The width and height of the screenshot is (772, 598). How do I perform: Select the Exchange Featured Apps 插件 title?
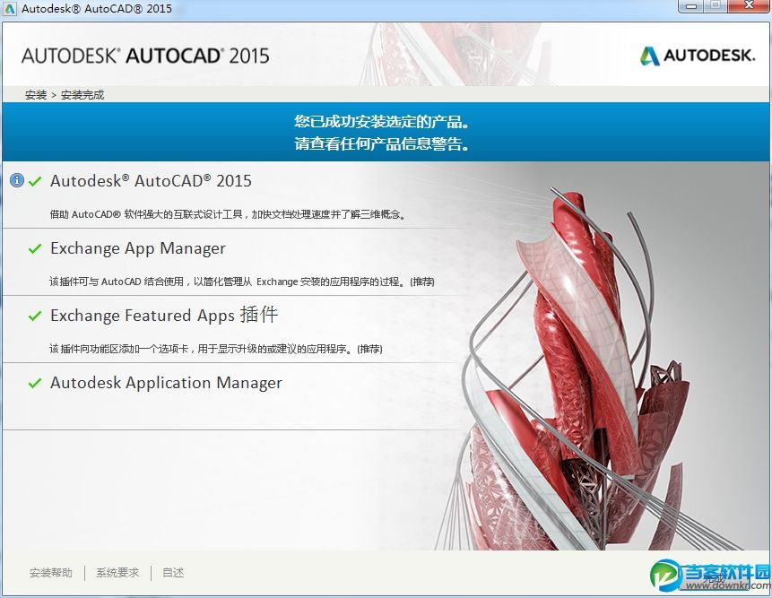pyautogui.click(x=164, y=315)
